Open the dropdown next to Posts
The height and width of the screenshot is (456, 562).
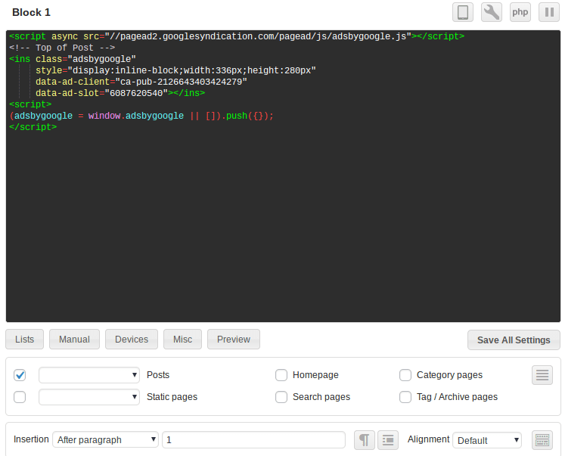pos(89,375)
